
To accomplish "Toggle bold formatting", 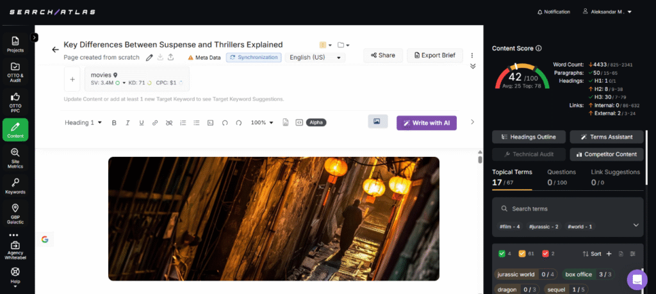I will [x=114, y=122].
